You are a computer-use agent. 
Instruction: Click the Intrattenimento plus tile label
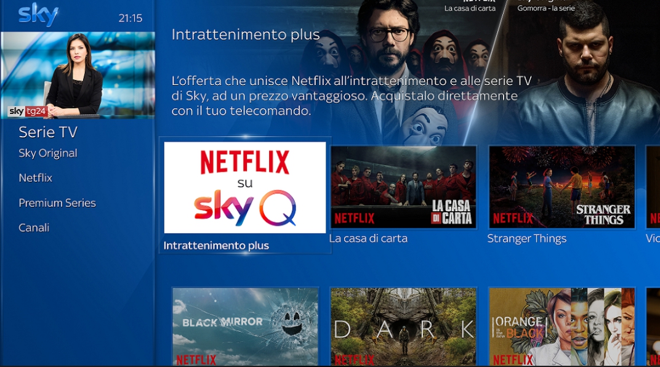tap(216, 245)
